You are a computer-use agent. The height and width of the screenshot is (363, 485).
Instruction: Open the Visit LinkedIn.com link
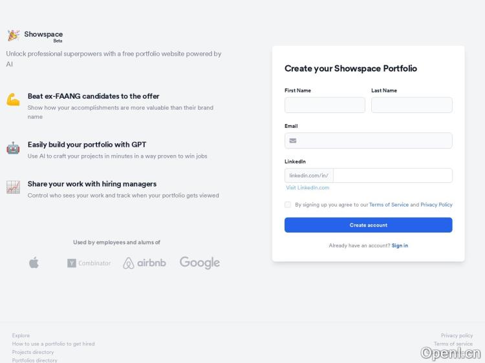[x=308, y=188]
